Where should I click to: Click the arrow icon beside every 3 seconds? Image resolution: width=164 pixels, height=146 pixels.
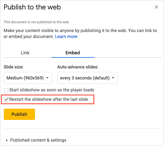113,78
